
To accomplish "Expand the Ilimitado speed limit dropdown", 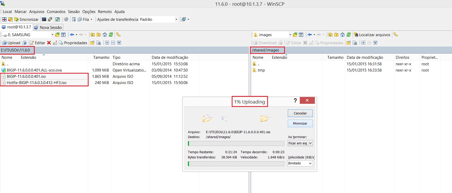I will click(310, 163).
